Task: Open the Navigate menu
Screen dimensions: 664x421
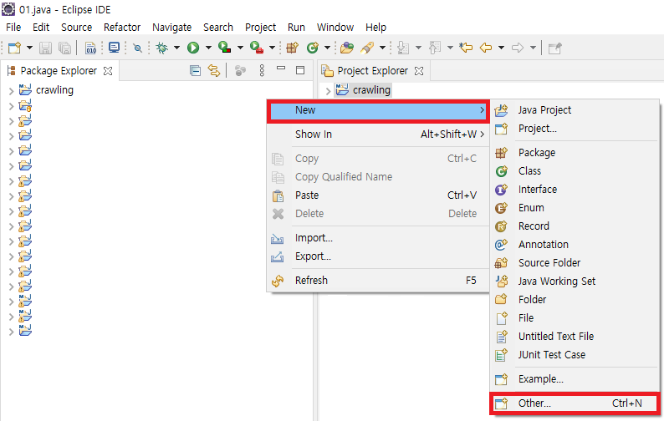Action: [x=172, y=27]
